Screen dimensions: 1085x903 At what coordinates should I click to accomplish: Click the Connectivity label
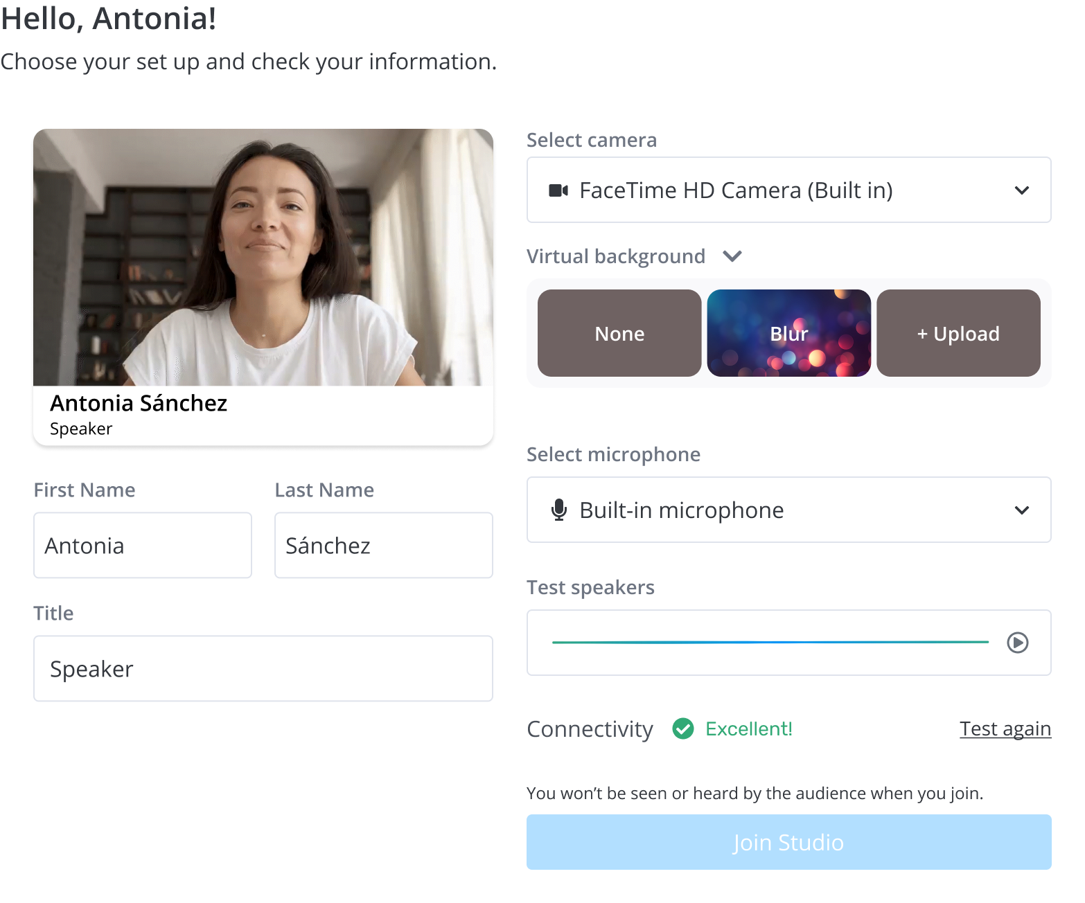click(x=590, y=728)
